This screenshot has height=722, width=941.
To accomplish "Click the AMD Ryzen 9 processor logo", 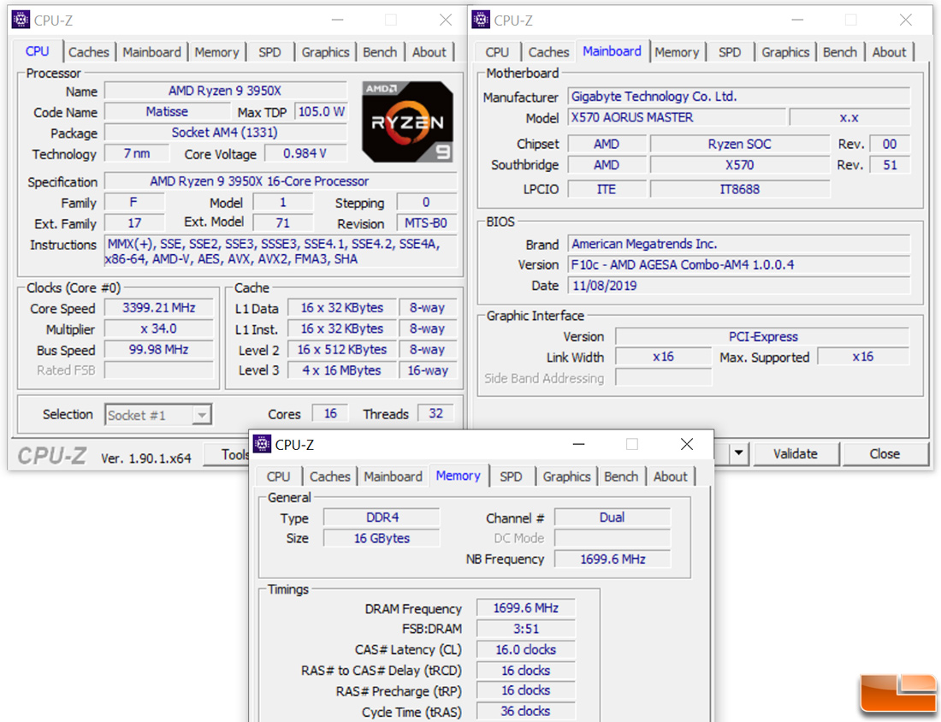I will coord(407,122).
